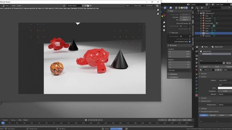Viewport: 232px width, 130px height.
Task: Select wireframe viewport shading mode icon
Action: [x=179, y=8]
